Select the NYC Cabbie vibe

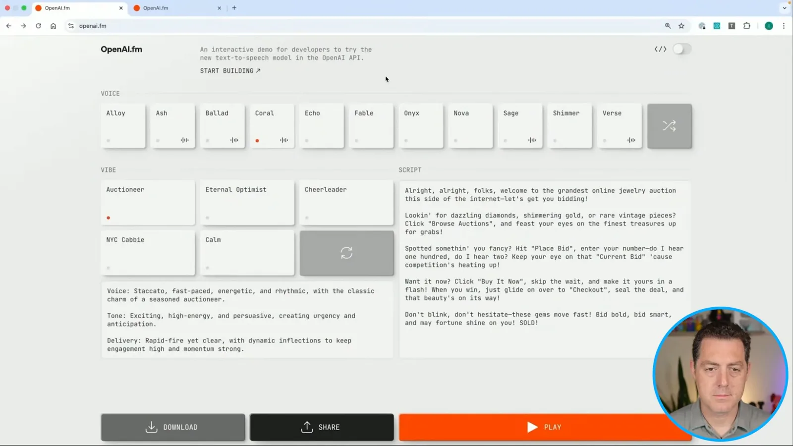click(x=148, y=253)
